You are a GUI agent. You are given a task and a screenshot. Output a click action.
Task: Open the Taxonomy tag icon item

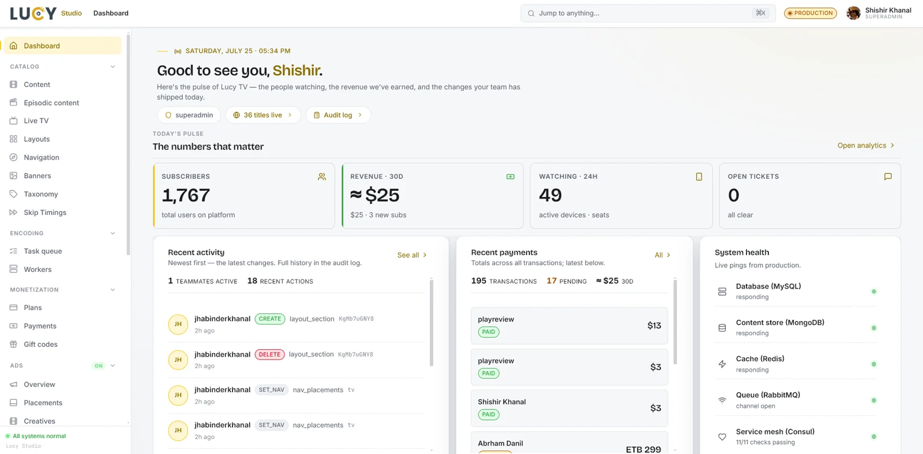(x=13, y=194)
